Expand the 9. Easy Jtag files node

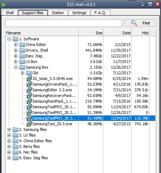pos(9,158)
